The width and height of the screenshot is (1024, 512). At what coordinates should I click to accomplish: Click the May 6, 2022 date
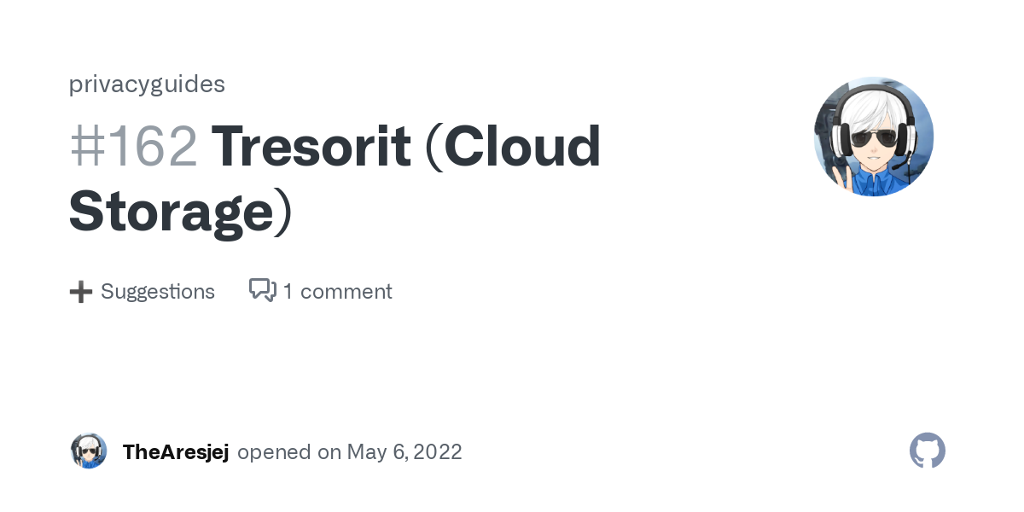tap(404, 452)
